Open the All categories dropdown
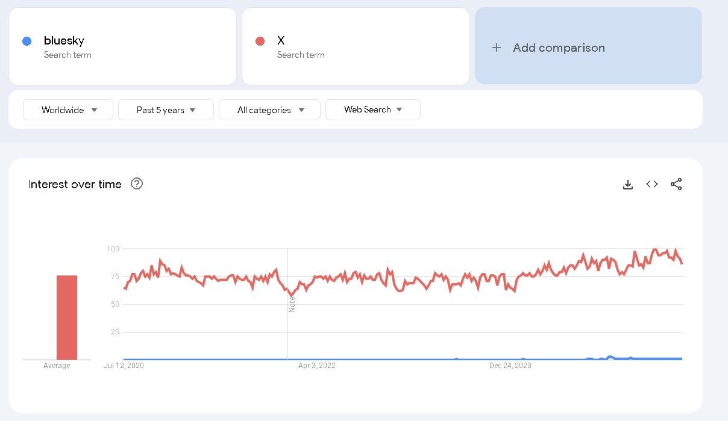 coord(269,110)
